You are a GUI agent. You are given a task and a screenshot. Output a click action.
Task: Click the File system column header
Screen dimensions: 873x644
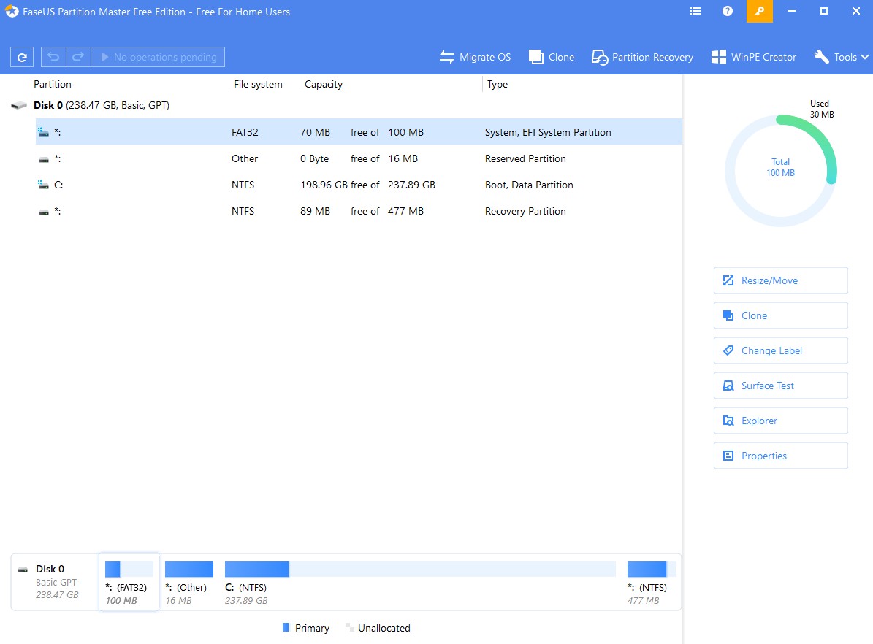[258, 84]
